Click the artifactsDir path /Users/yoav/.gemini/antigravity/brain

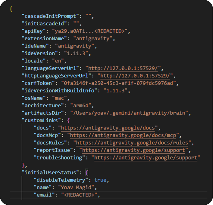129,113
